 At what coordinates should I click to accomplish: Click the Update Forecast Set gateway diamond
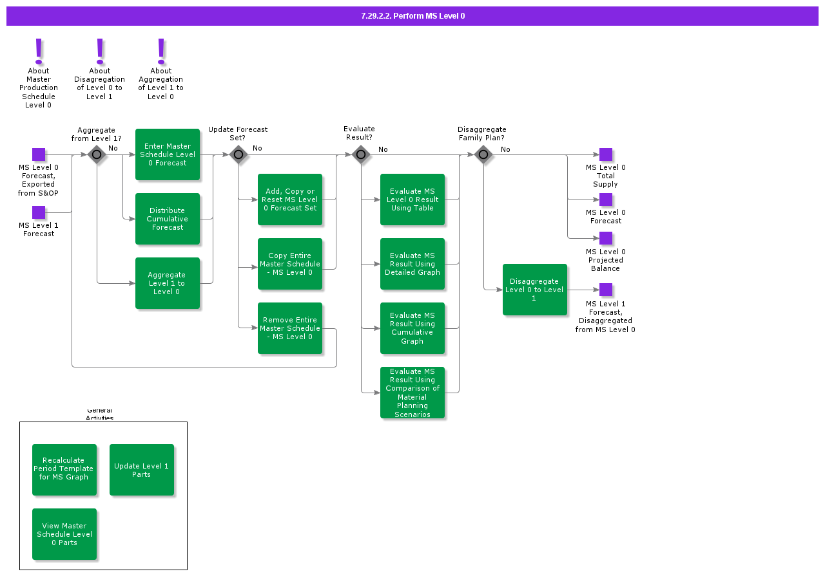point(238,154)
